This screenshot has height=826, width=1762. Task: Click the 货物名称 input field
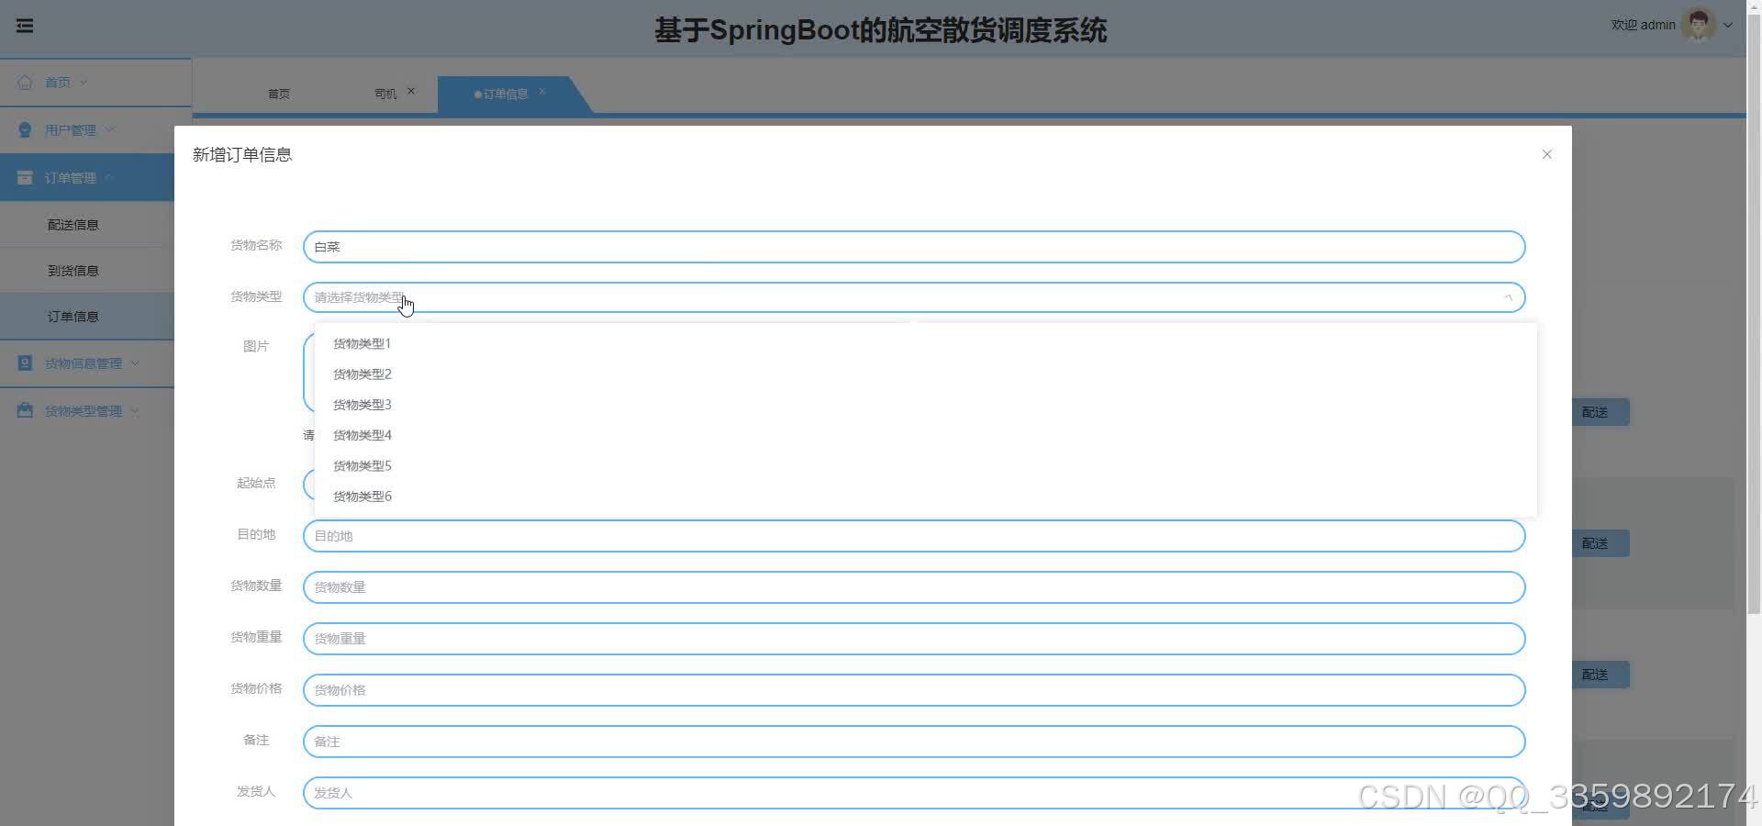[914, 247]
